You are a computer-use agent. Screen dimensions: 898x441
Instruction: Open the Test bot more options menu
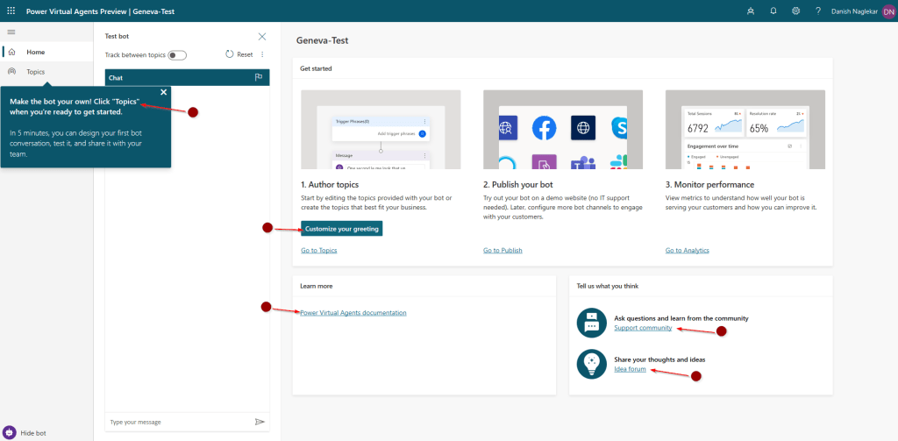pyautogui.click(x=262, y=54)
